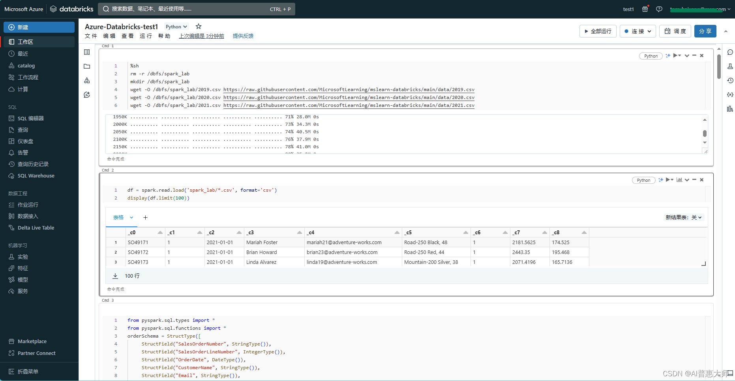Viewport: 735px width, 381px height.
Task: Click the notebook vertical scrollbar thumb
Action: tap(719, 66)
